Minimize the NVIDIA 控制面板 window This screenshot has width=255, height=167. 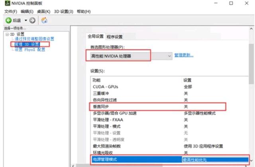point(216,3)
